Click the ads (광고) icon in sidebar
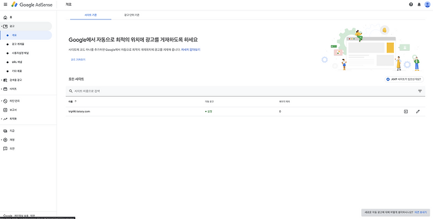Screen dimensions: 433x219 click(x=5, y=26)
